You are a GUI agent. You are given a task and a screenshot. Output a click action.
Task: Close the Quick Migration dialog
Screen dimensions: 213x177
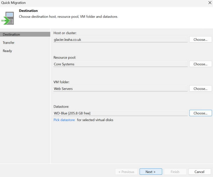[210, 3]
